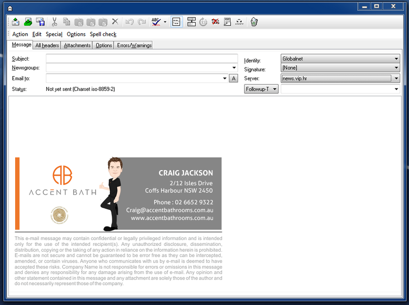Open the Action menu

pyautogui.click(x=20, y=34)
